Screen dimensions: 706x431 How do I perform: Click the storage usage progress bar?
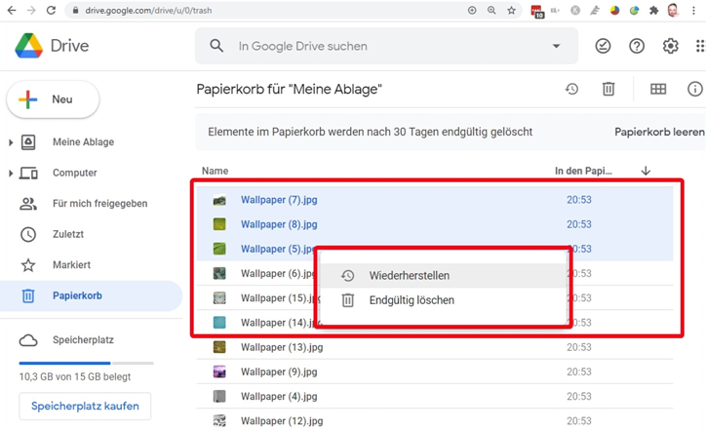tap(86, 363)
